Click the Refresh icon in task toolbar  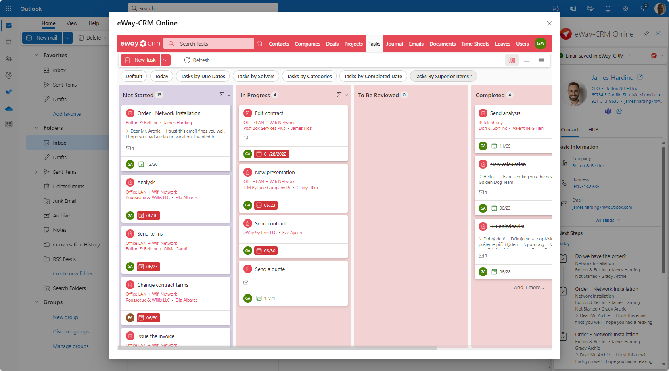(x=187, y=60)
